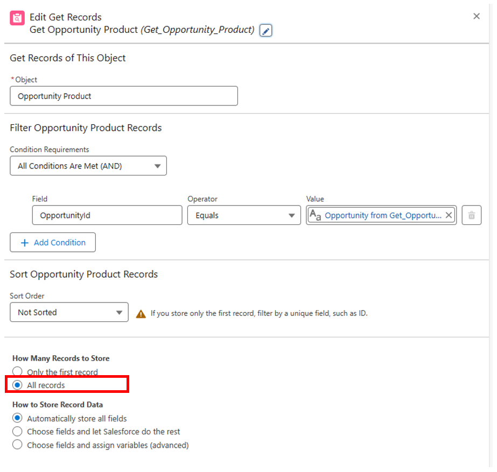Clear the Opportunity from Get_Opportu value
This screenshot has height=472, width=497.
[449, 215]
